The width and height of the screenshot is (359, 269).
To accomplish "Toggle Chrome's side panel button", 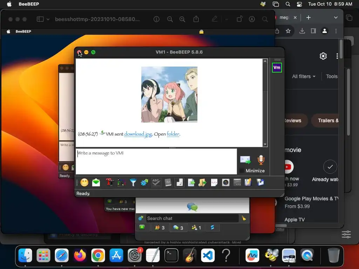I will 313,31.
